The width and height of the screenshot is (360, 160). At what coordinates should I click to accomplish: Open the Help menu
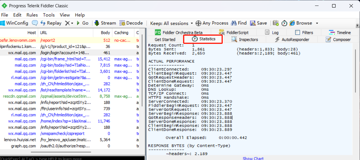coord(80,15)
